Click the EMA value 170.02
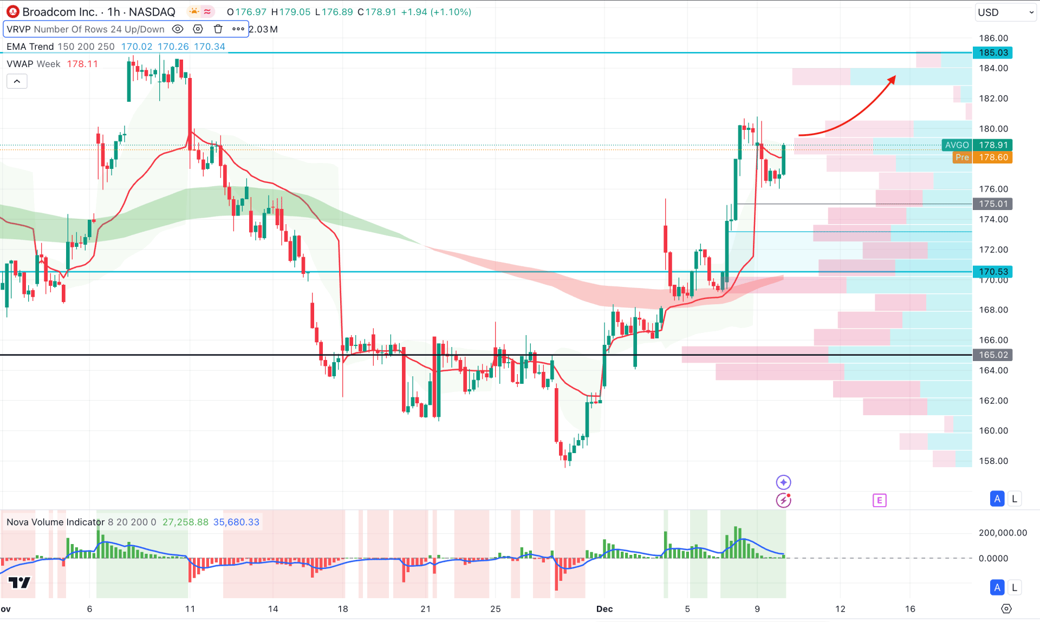The width and height of the screenshot is (1040, 622). [136, 47]
